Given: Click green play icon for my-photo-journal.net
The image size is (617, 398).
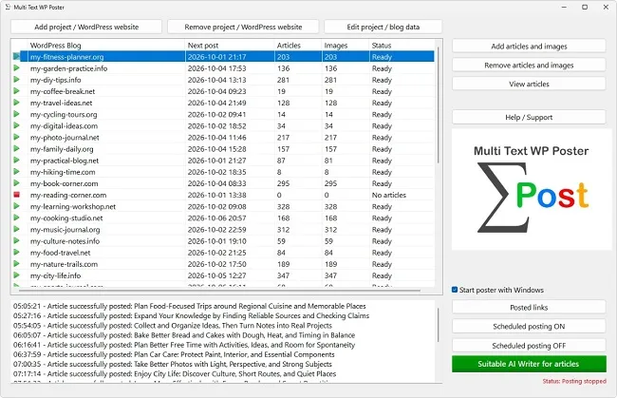Looking at the screenshot, I should (16, 137).
